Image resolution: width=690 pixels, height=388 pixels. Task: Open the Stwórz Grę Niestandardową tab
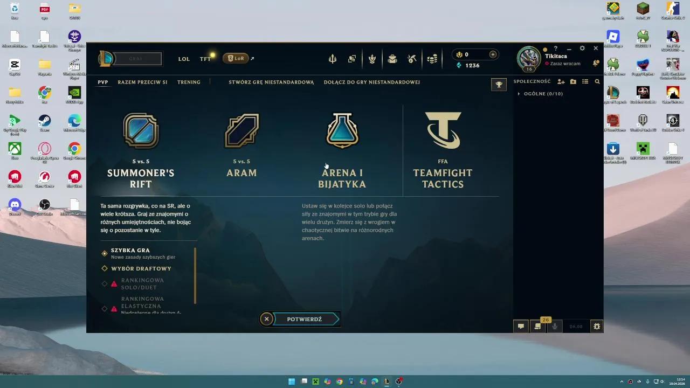271,82
